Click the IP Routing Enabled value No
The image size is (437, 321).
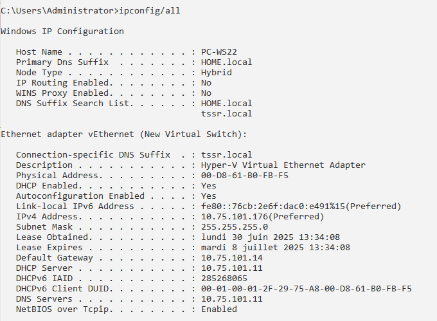tap(206, 82)
